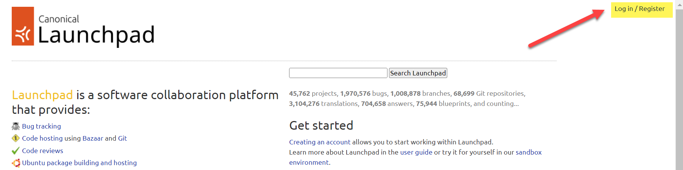Open the Bug tracking link
Screen dimensions: 683x170
pos(41,126)
